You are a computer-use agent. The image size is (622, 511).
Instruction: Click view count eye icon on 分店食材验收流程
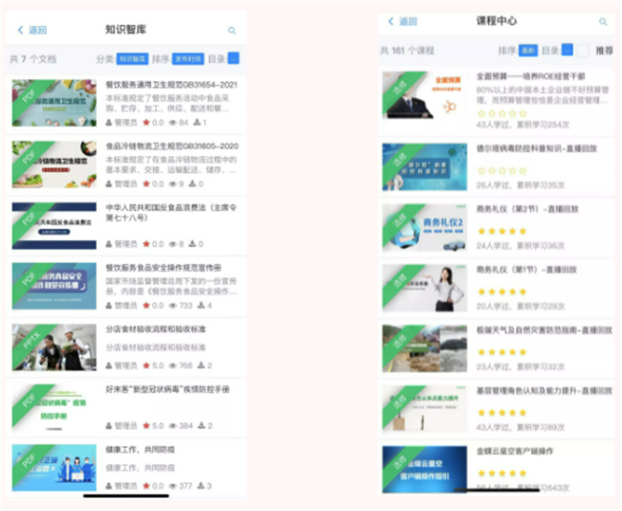pyautogui.click(x=173, y=366)
